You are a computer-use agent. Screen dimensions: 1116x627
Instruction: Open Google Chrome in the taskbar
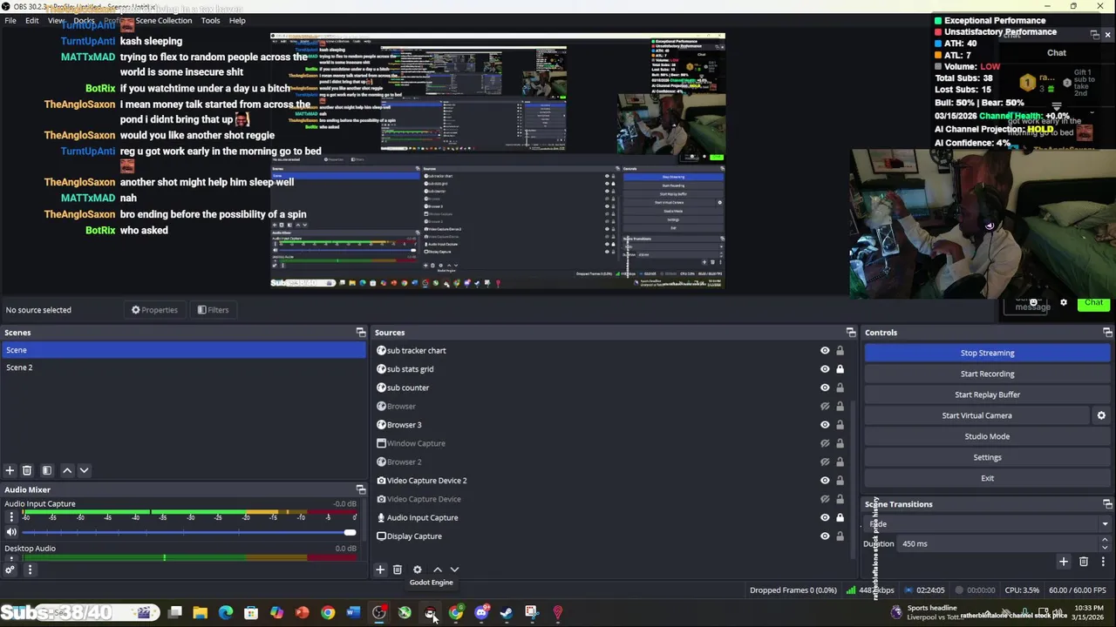(328, 613)
